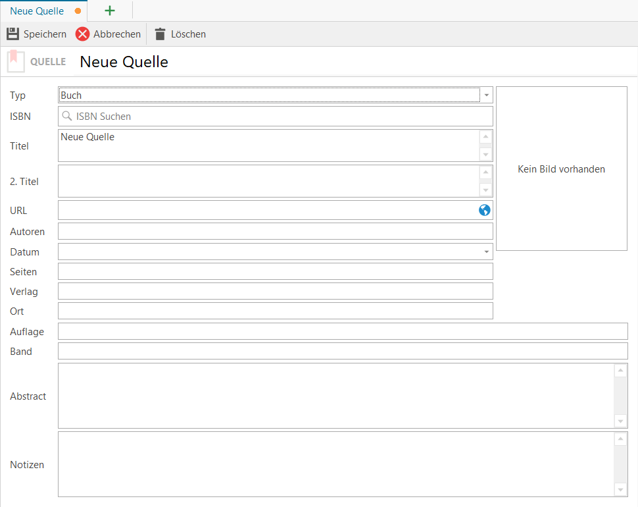The image size is (638, 507).
Task: Click the Notizen scrollbar up arrow
Action: click(620, 439)
